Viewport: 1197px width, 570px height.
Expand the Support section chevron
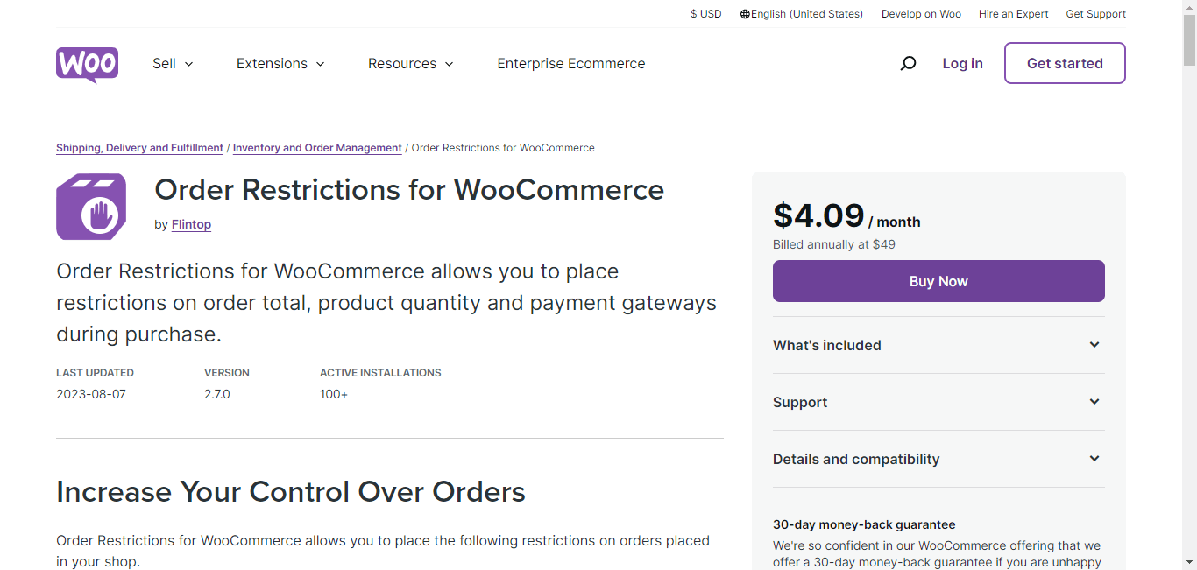coord(1094,402)
